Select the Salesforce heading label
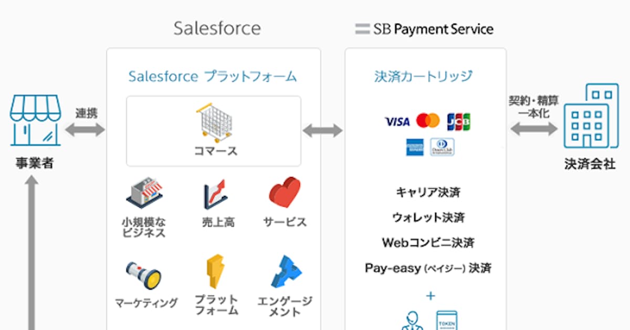The height and width of the screenshot is (330, 630). tap(216, 28)
